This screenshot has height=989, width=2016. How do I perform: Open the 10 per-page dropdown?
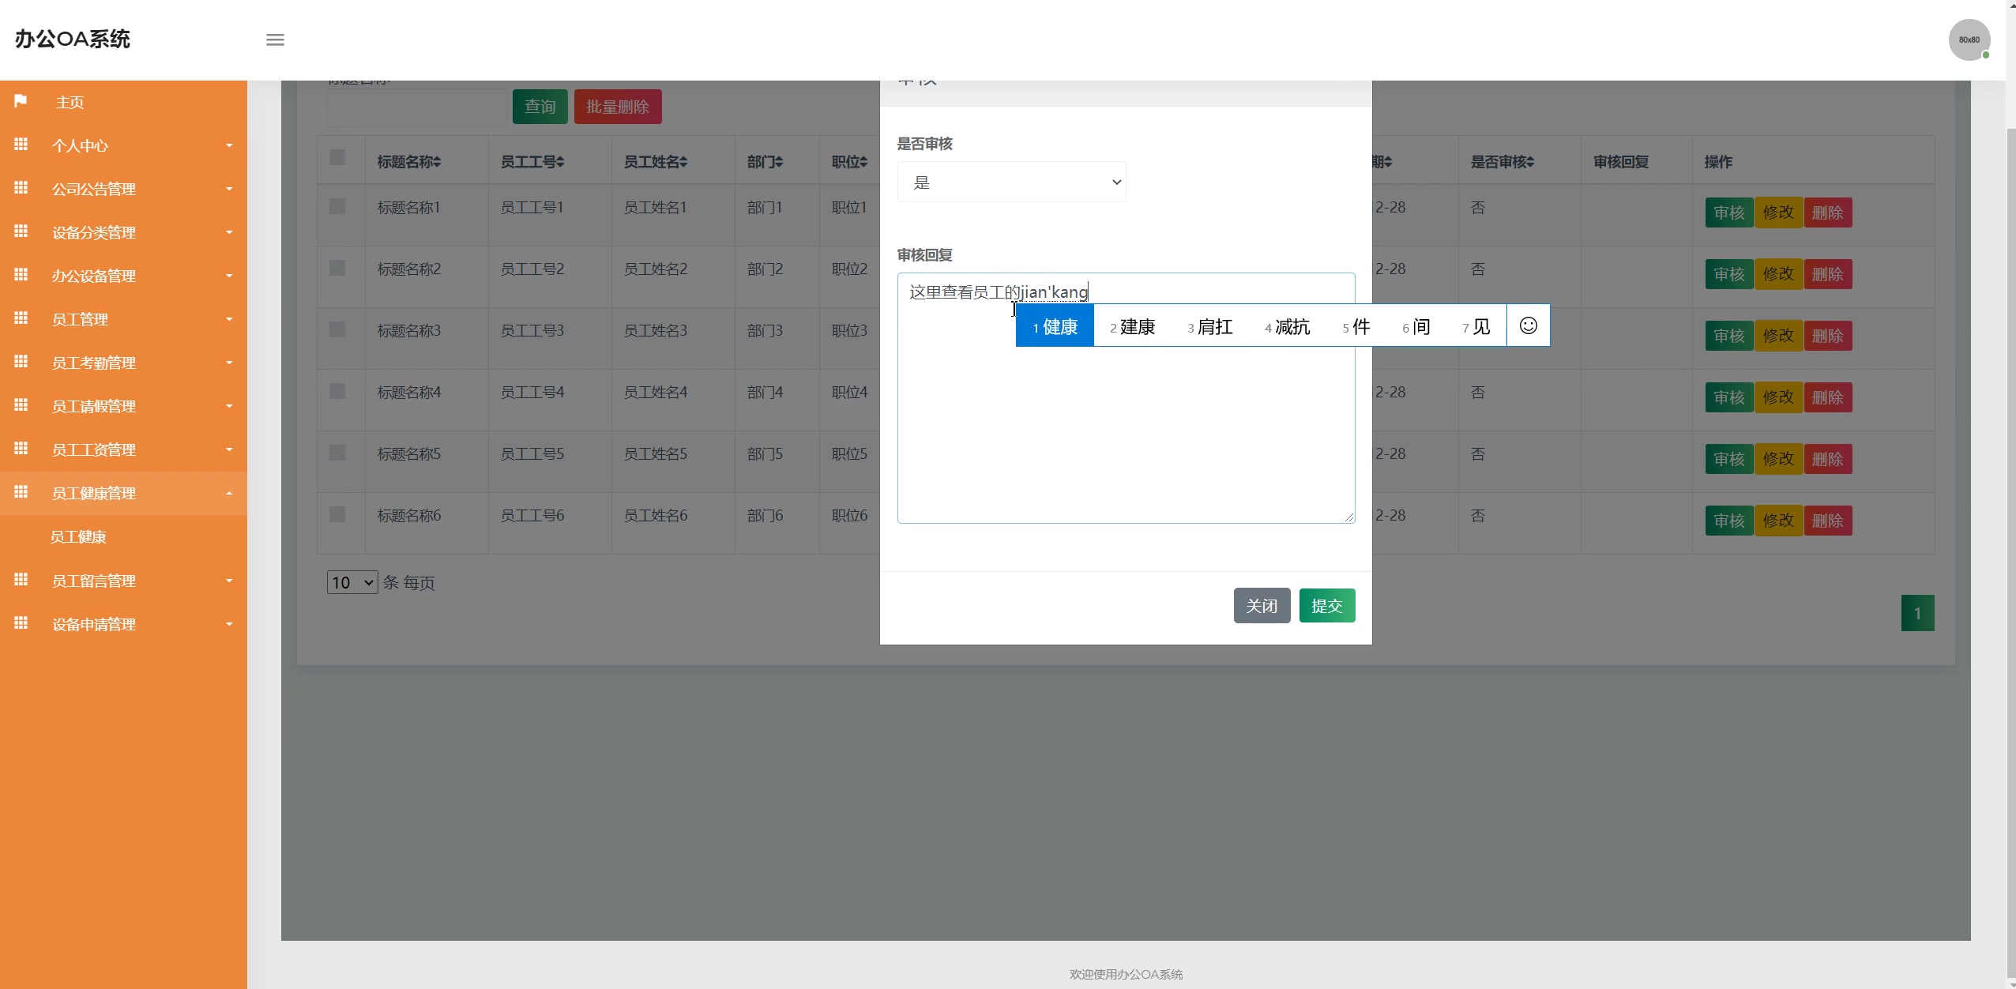(x=352, y=583)
